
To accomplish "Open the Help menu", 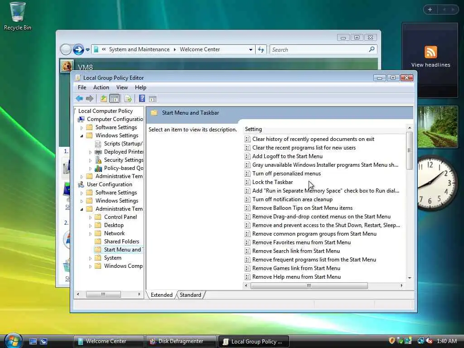I will pos(140,87).
